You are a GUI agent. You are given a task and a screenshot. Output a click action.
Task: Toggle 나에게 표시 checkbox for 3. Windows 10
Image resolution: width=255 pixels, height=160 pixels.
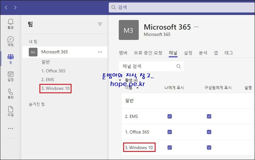click(x=170, y=148)
